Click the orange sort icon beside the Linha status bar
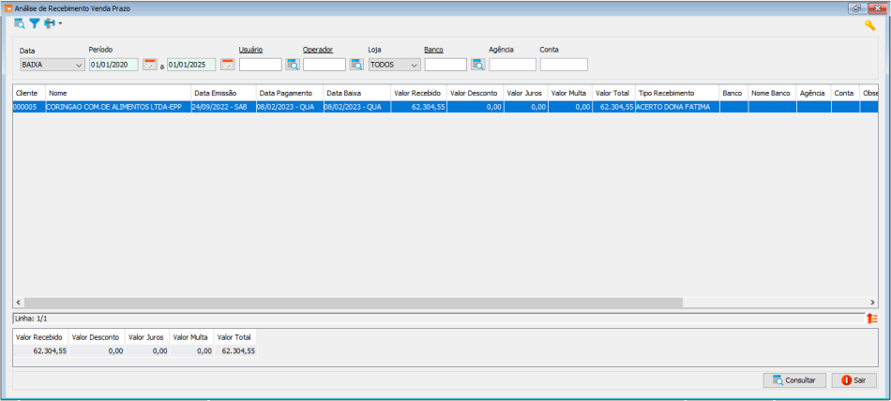Image resolution: width=891 pixels, height=401 pixels. coord(871,319)
